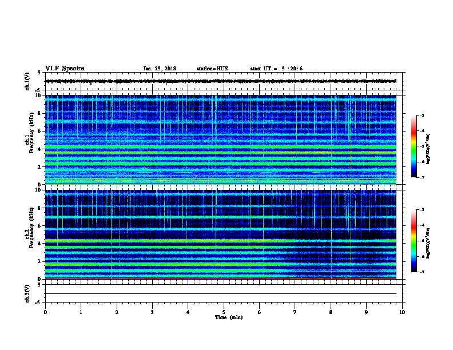This screenshot has height=350, width=453.
Task: Click the "10" tick on the Time axis
Action: click(x=402, y=312)
